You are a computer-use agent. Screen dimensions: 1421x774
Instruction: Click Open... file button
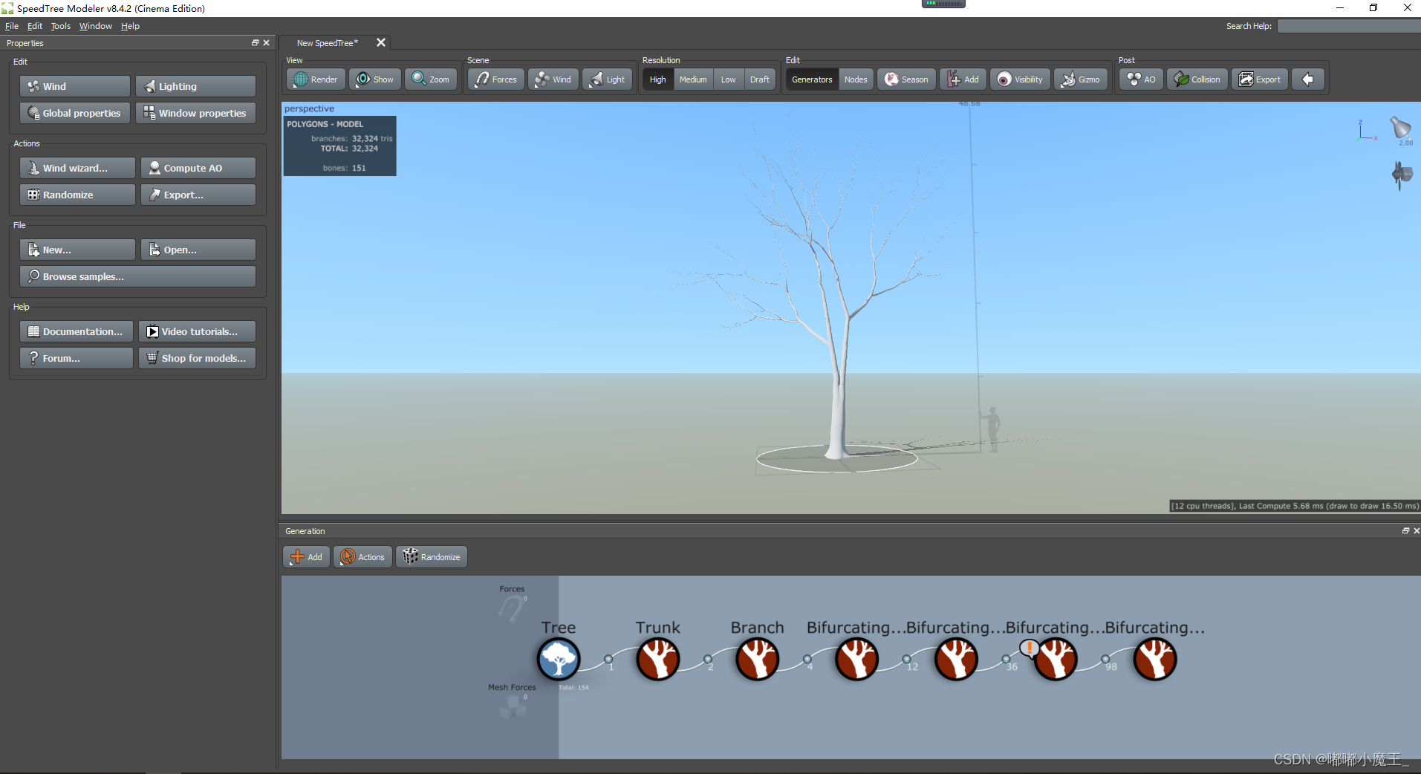(198, 250)
